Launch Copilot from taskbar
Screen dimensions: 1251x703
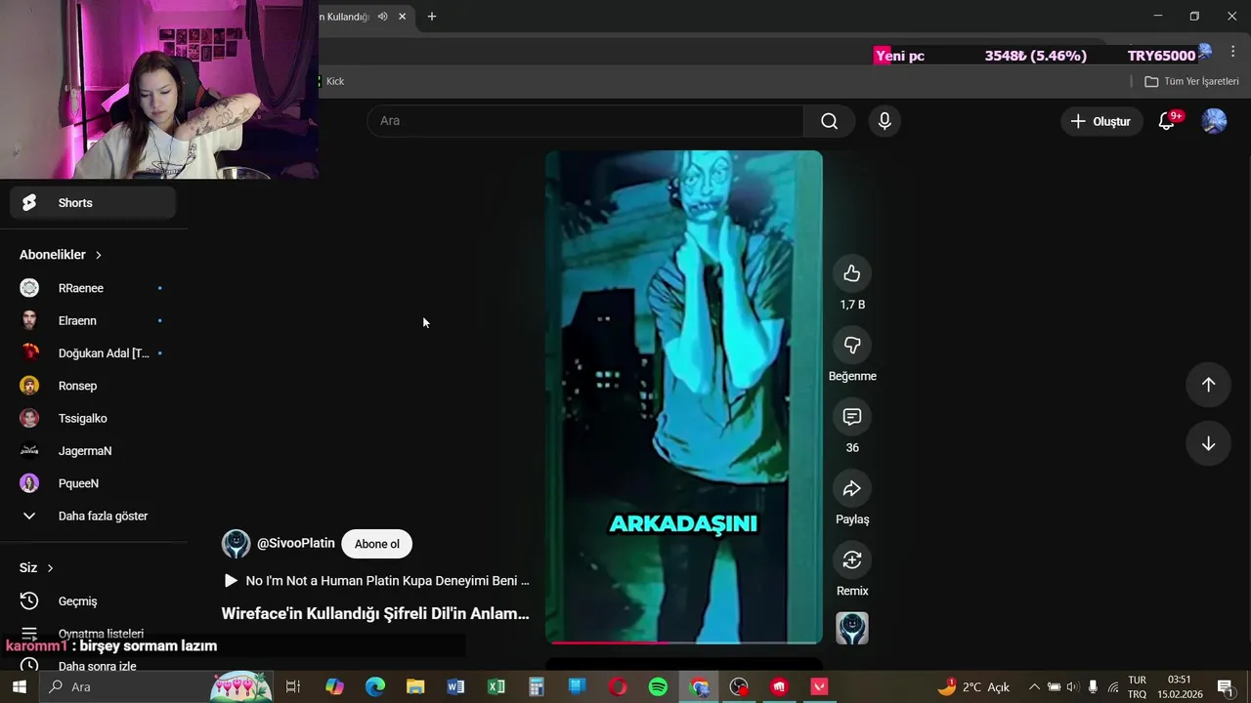(334, 686)
